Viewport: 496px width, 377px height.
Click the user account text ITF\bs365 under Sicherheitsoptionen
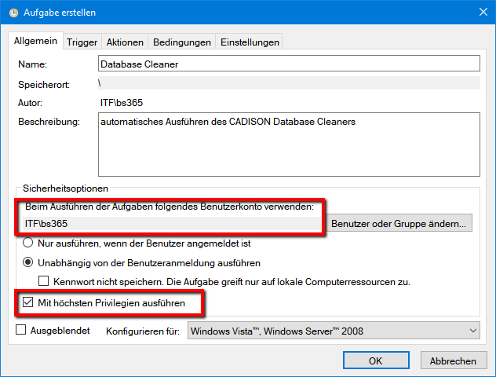(x=46, y=224)
